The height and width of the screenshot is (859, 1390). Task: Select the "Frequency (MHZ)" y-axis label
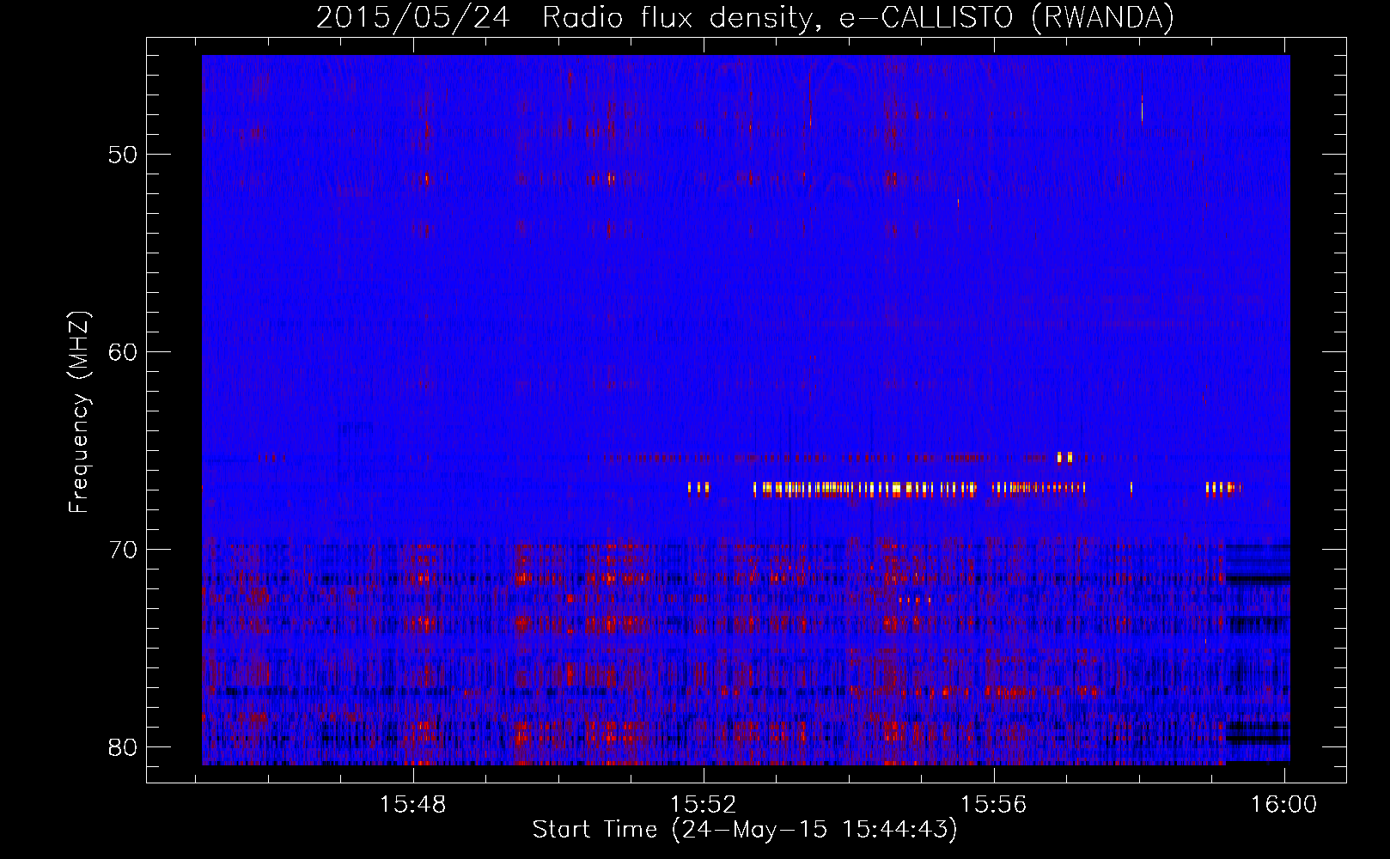78,412
